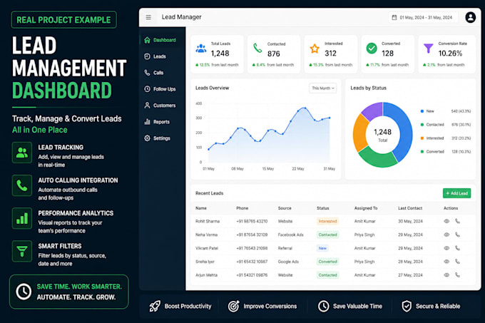The width and height of the screenshot is (485, 323).
Task: Click Google Ads source cell
Action: pyautogui.click(x=288, y=262)
